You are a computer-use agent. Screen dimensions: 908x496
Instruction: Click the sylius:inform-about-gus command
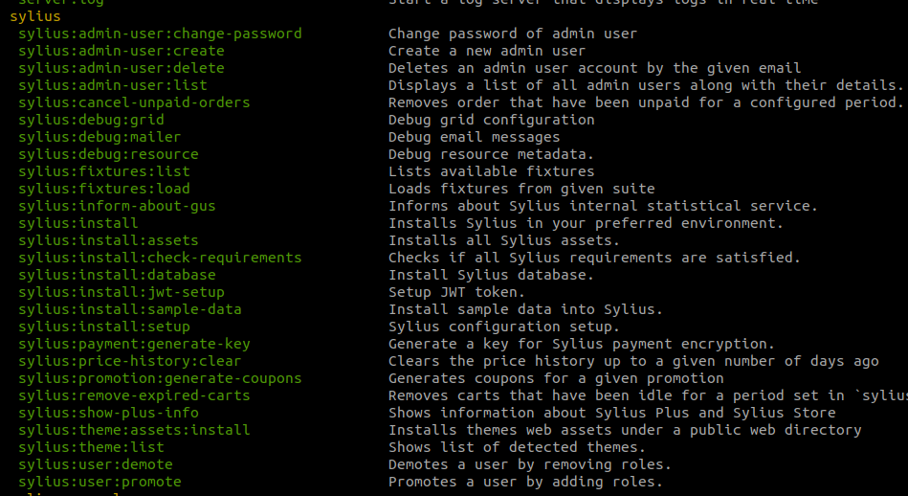(117, 206)
